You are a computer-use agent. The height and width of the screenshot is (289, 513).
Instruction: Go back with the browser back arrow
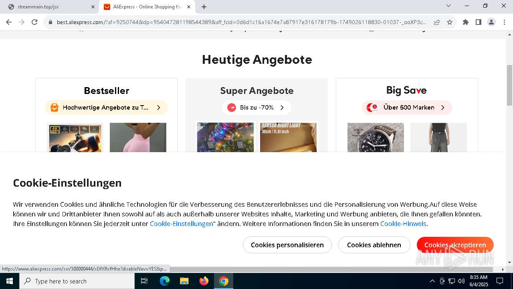[x=9, y=22]
